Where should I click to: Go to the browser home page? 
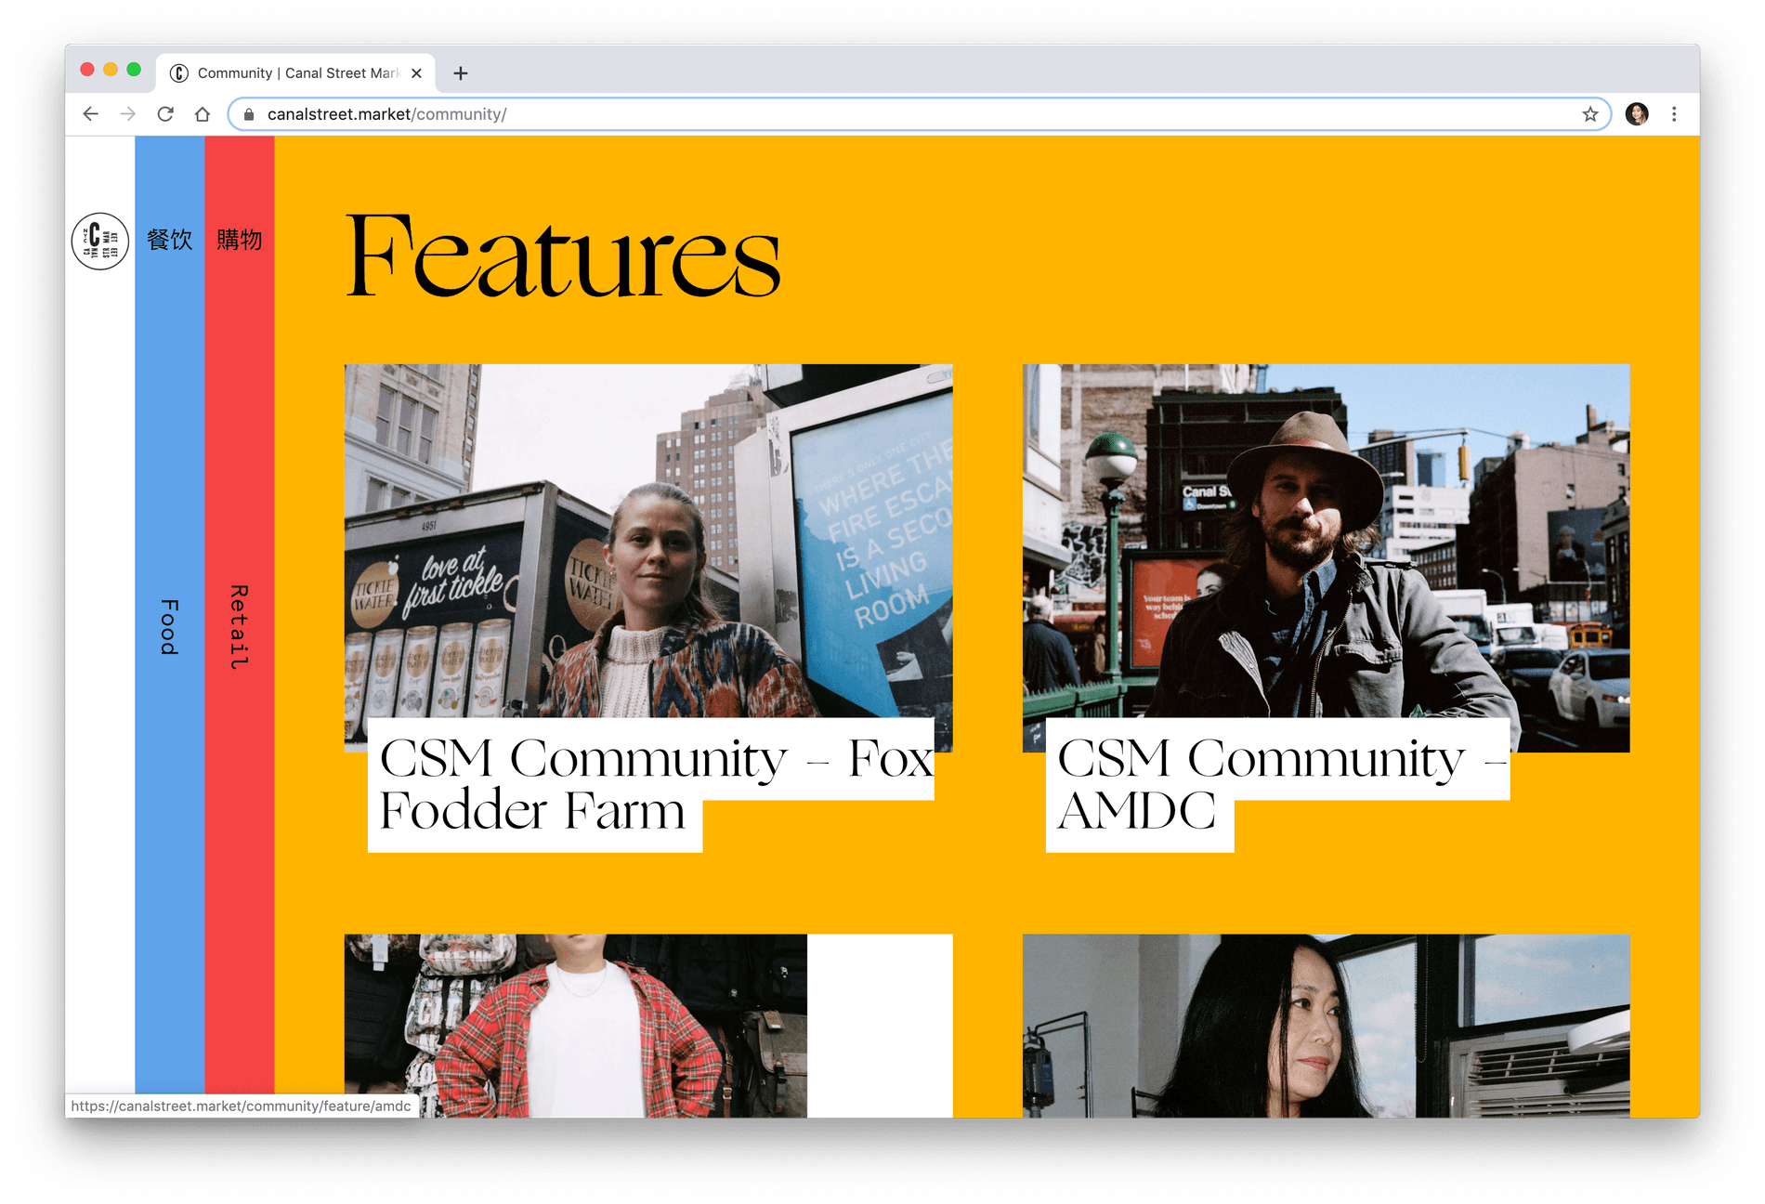[203, 114]
